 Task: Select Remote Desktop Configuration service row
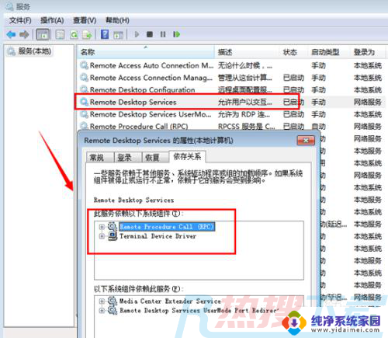232,90
